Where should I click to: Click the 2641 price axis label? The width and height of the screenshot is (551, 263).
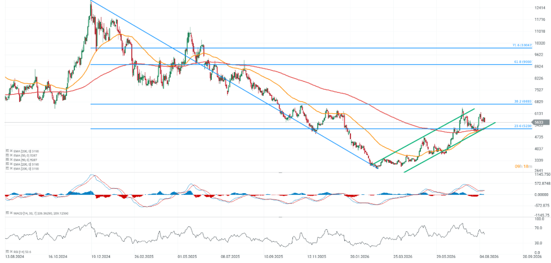pos(539,171)
